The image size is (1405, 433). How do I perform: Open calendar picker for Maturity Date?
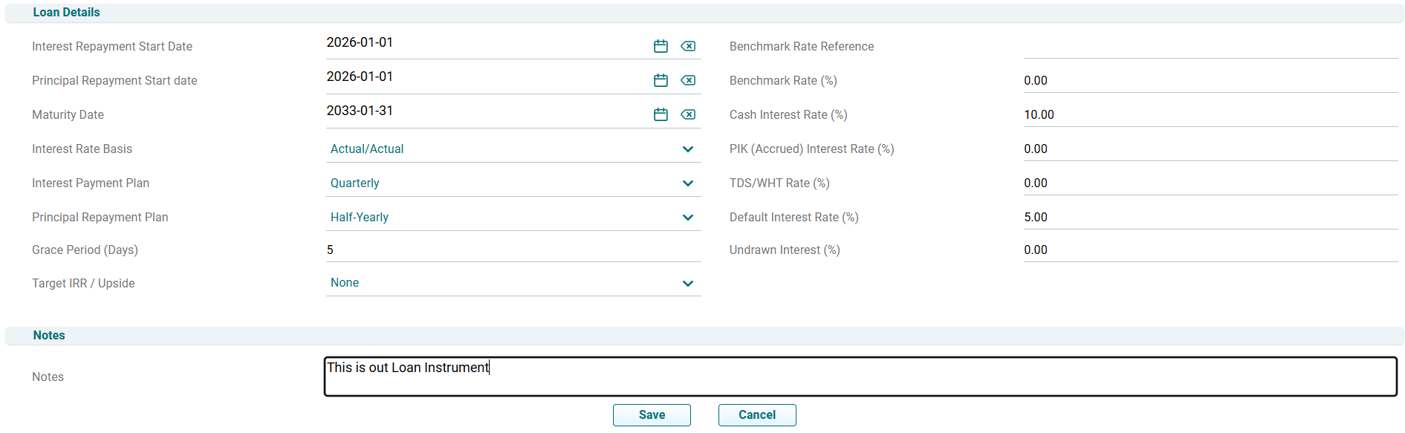tap(661, 114)
